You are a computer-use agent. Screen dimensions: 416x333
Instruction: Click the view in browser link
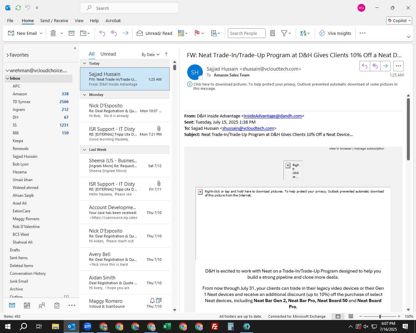[x=340, y=149]
